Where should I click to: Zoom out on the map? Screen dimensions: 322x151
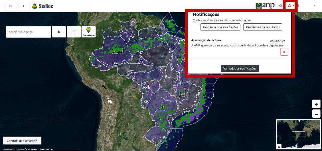tap(316, 114)
